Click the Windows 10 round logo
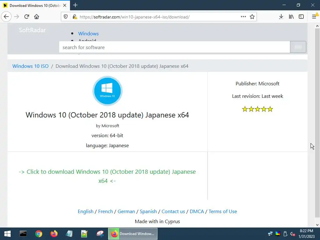 pos(107,91)
